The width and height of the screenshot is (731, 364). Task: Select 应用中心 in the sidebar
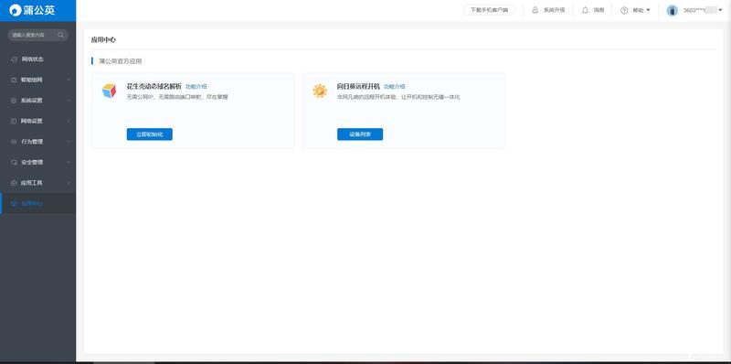point(37,203)
